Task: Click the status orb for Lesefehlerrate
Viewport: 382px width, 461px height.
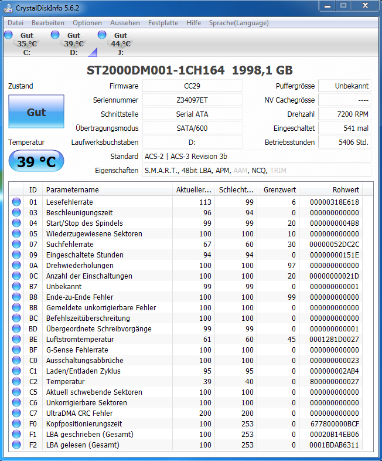Action: (16, 202)
